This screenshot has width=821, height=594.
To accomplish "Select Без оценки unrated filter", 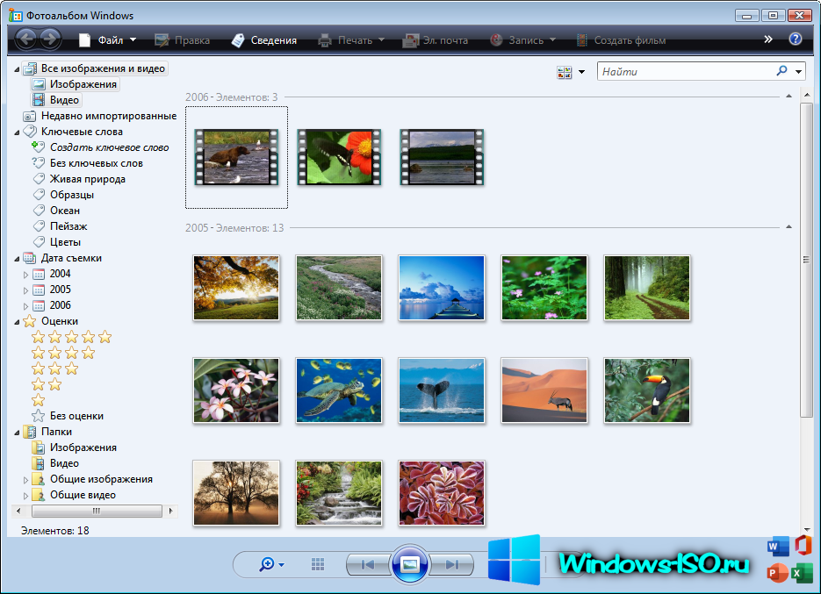I will click(x=68, y=416).
